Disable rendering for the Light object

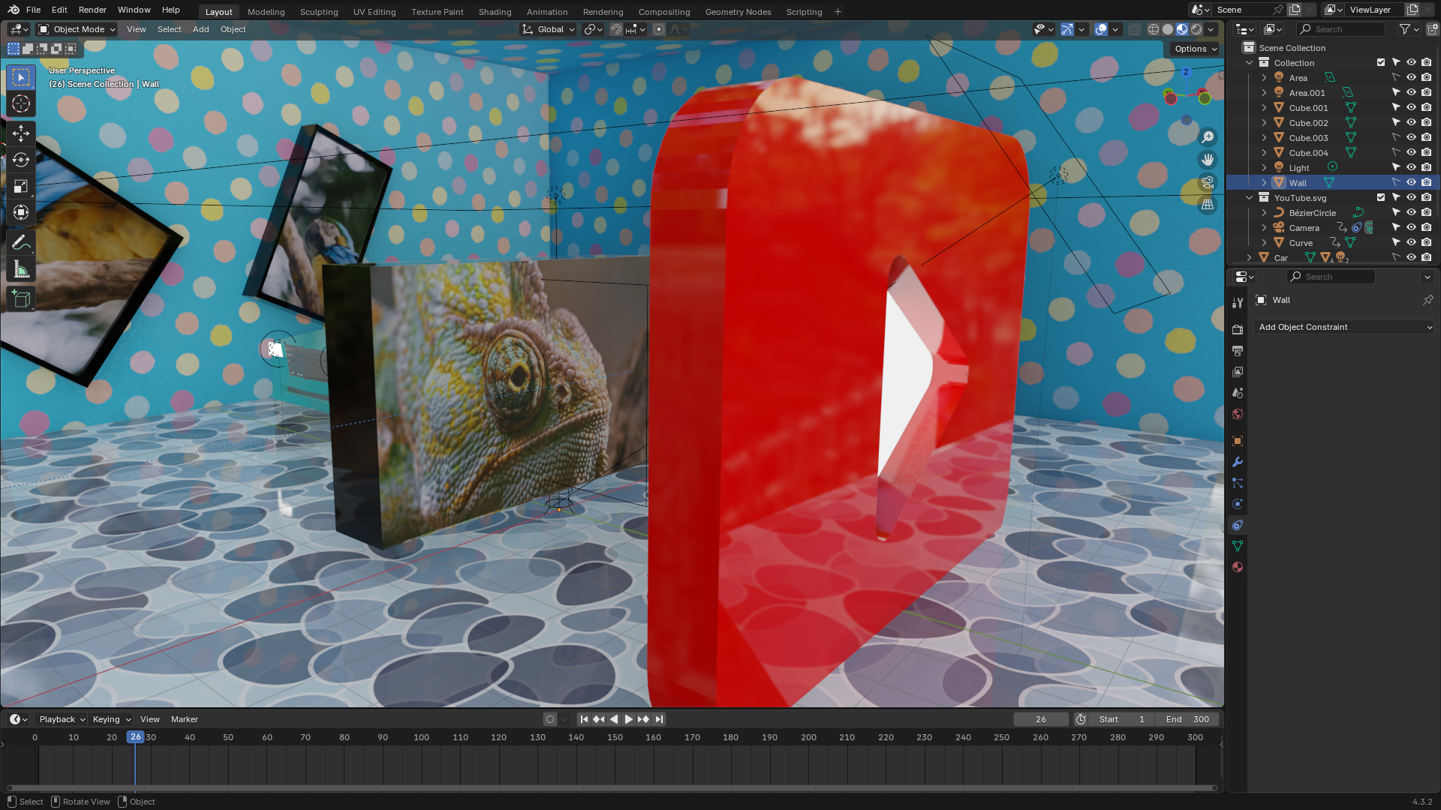pyautogui.click(x=1426, y=167)
